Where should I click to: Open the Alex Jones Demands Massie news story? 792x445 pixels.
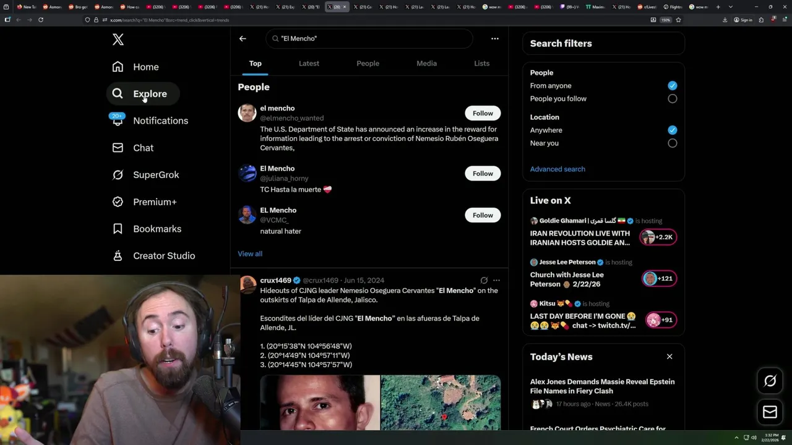pyautogui.click(x=602, y=386)
